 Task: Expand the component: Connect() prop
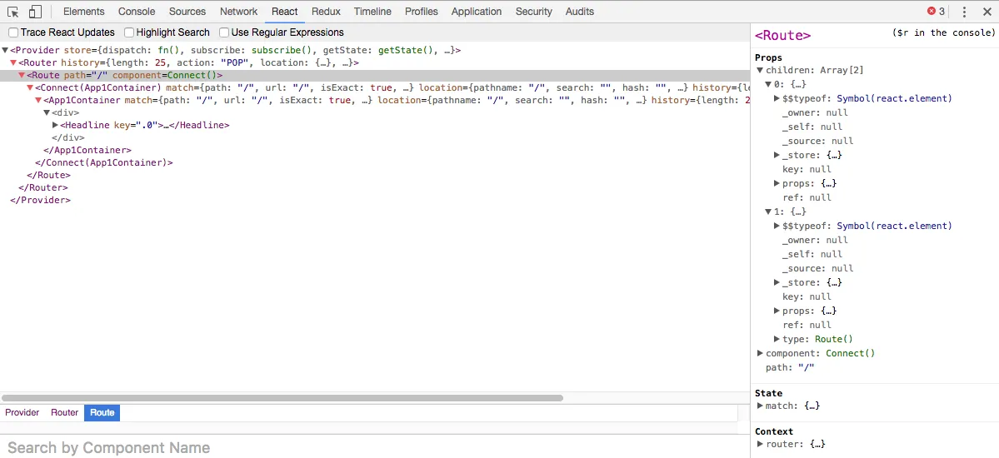759,354
